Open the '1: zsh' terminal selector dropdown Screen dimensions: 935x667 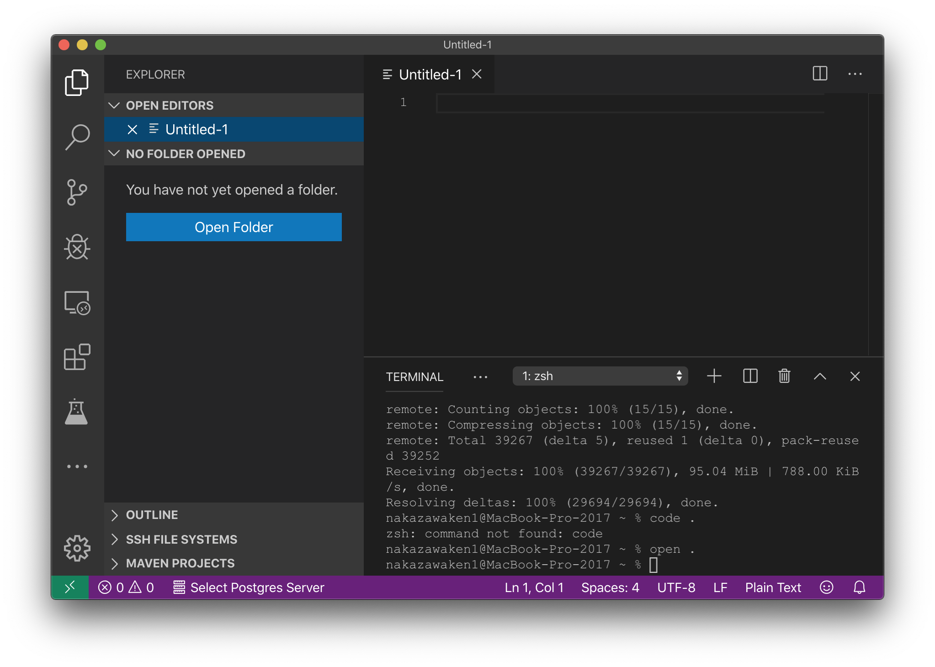pyautogui.click(x=600, y=376)
